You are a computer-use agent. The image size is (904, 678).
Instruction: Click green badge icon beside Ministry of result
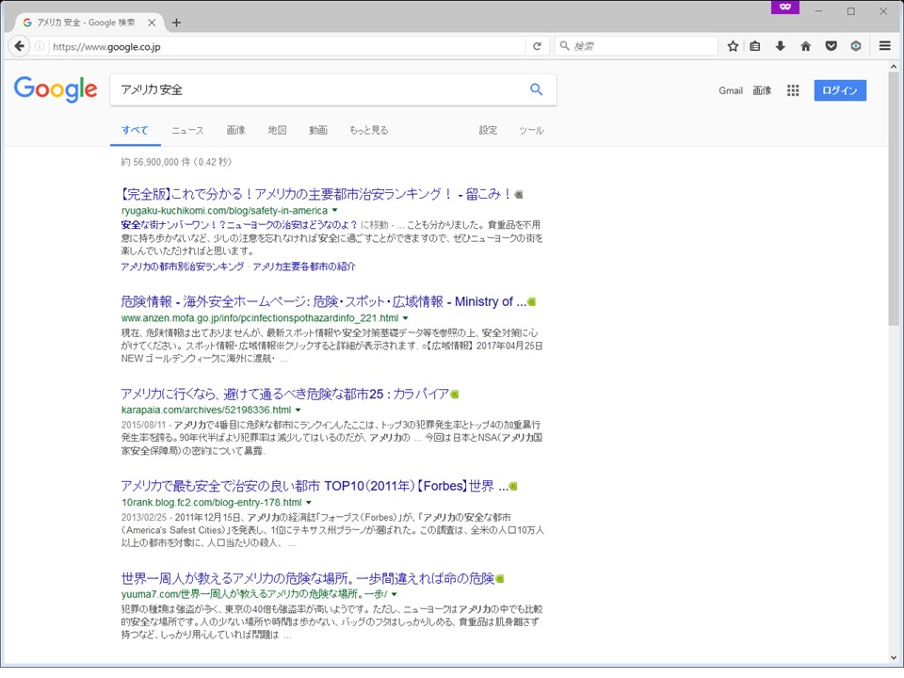click(x=531, y=301)
